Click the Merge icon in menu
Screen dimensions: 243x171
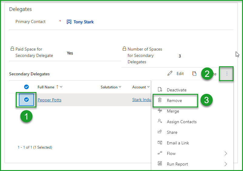click(x=160, y=111)
